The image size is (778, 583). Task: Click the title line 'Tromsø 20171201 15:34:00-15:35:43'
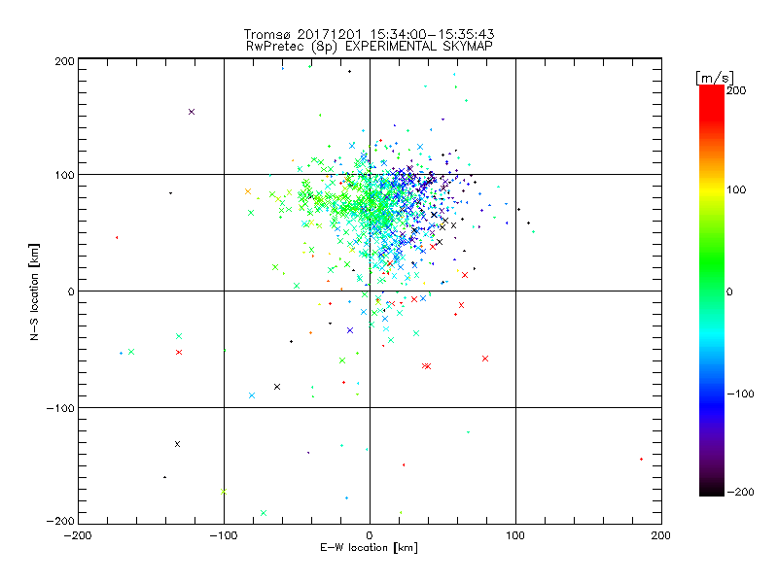pyautogui.click(x=369, y=34)
